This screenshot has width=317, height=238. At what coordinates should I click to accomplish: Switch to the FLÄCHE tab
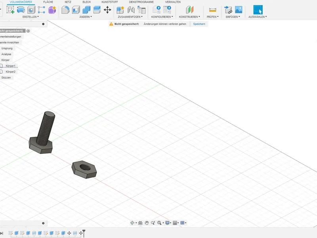point(48,2)
